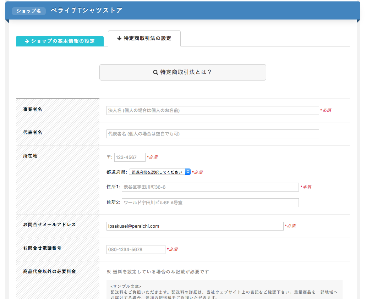This screenshot has height=299, width=366.
Task: Click the お問合せ電話番号 phone number field
Action: pyautogui.click(x=136, y=249)
